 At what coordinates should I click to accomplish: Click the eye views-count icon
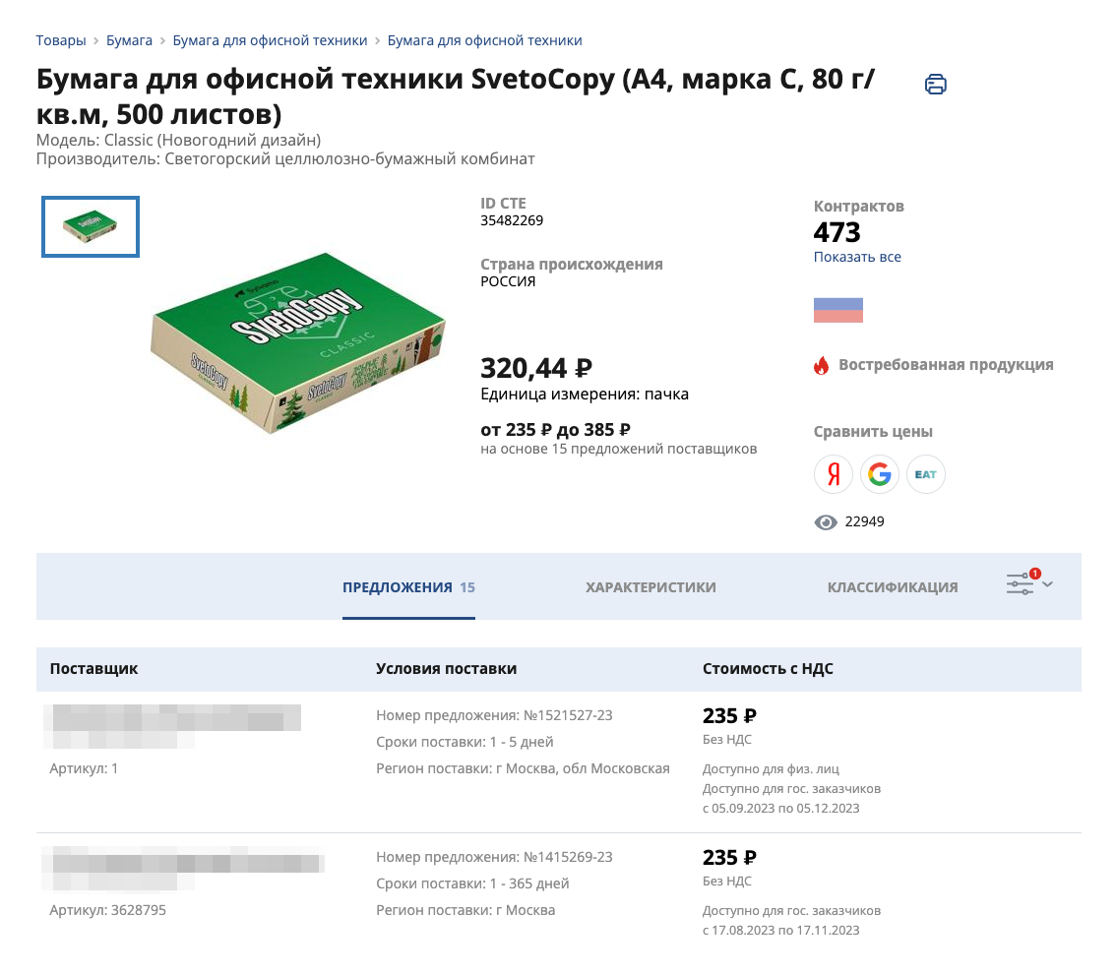tap(826, 522)
